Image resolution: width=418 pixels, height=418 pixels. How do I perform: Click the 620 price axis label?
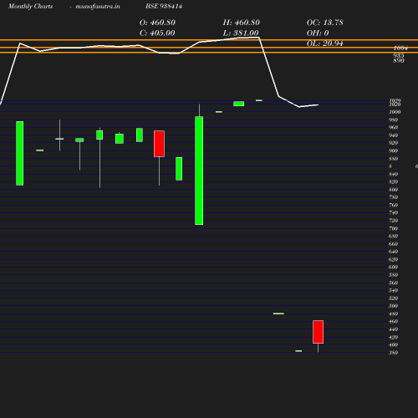[x=393, y=259]
